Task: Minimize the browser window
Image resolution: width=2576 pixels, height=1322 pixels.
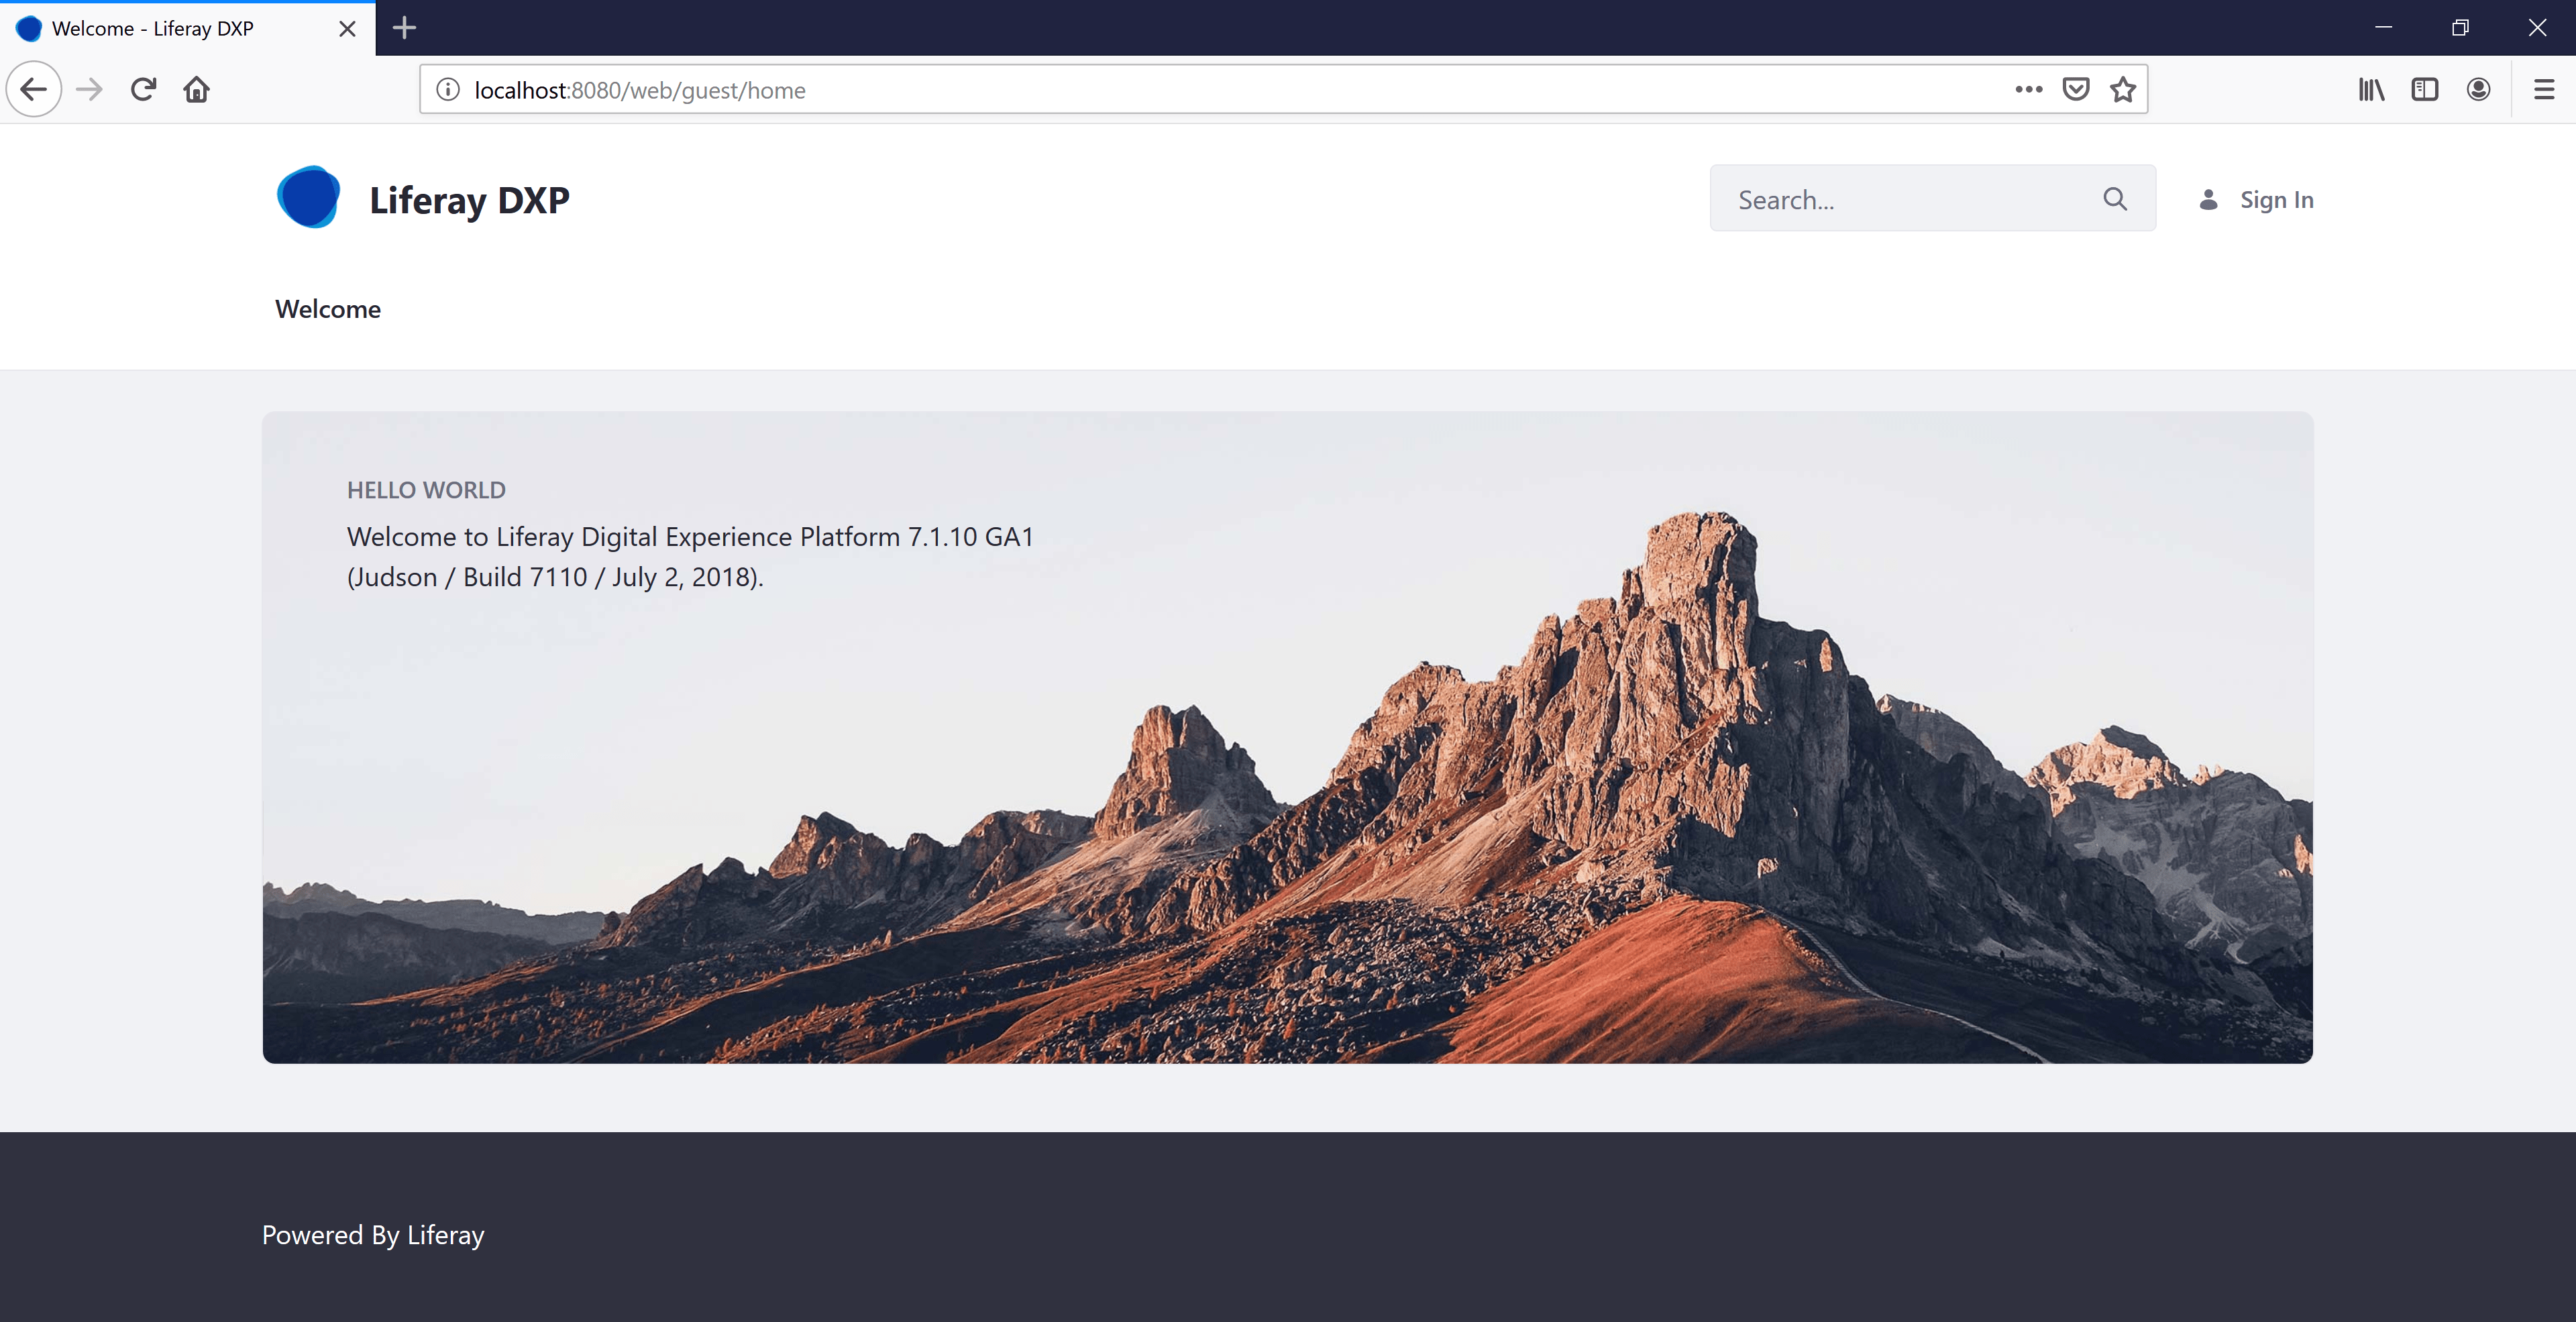Action: 2384,28
